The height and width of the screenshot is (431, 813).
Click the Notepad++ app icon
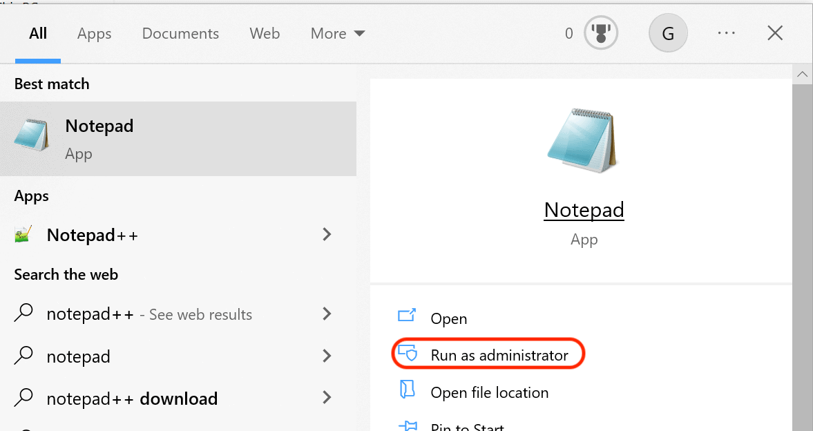(23, 235)
